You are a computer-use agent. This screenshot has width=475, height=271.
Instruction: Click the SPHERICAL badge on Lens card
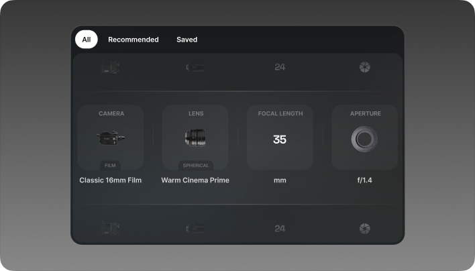click(x=195, y=165)
